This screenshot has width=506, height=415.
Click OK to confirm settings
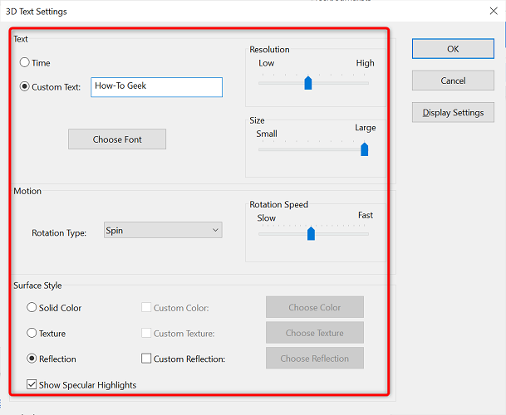pyautogui.click(x=453, y=49)
